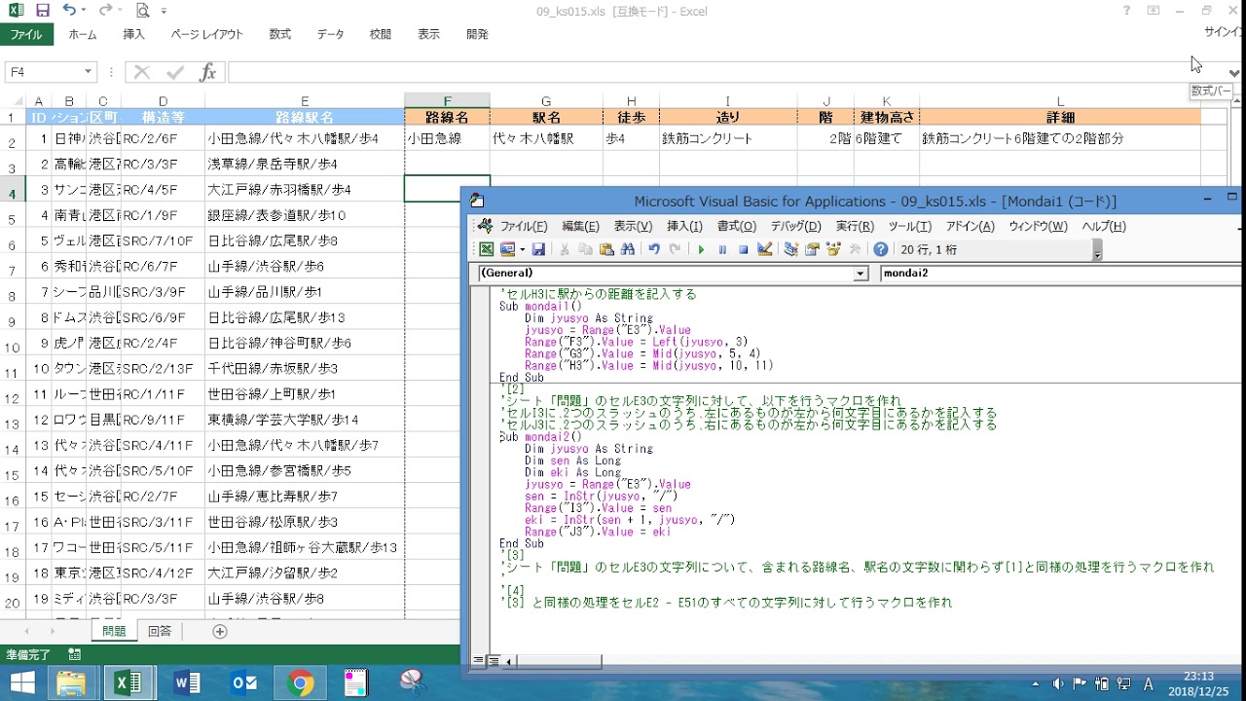Click the Reset (stop) icon in VBA toolbar

coord(743,249)
